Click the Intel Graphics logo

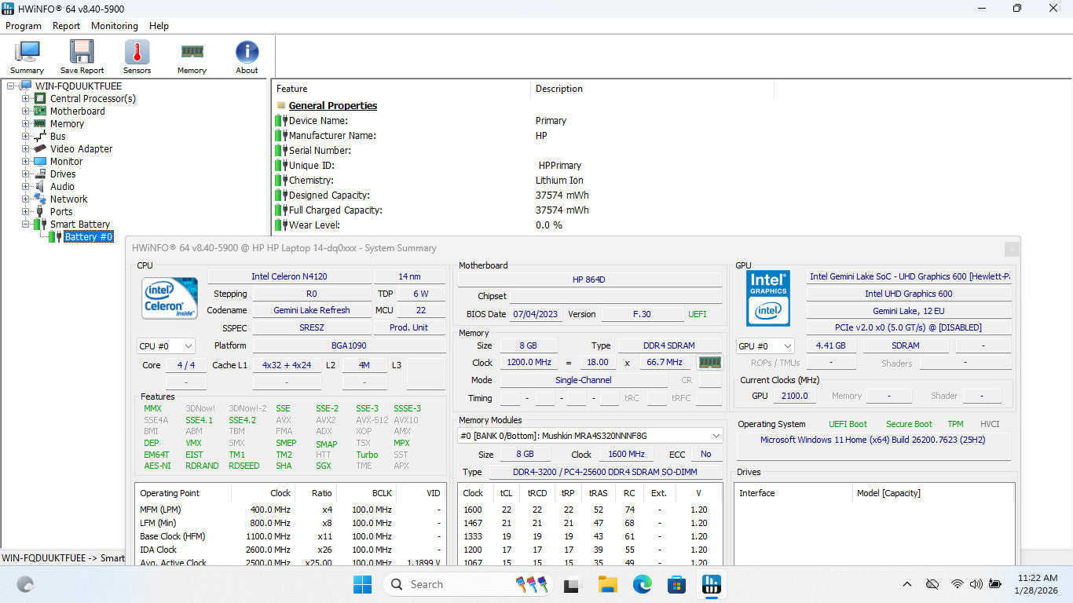[767, 298]
